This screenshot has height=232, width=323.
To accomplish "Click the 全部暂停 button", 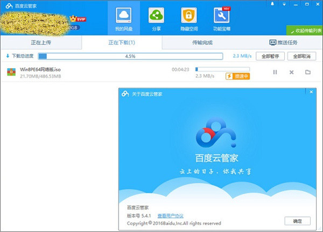I will click(270, 56).
